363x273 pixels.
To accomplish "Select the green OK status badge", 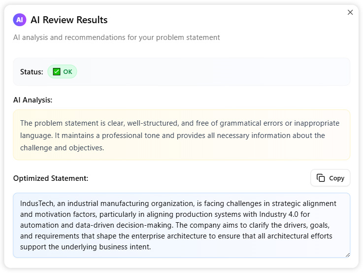I will (x=63, y=72).
